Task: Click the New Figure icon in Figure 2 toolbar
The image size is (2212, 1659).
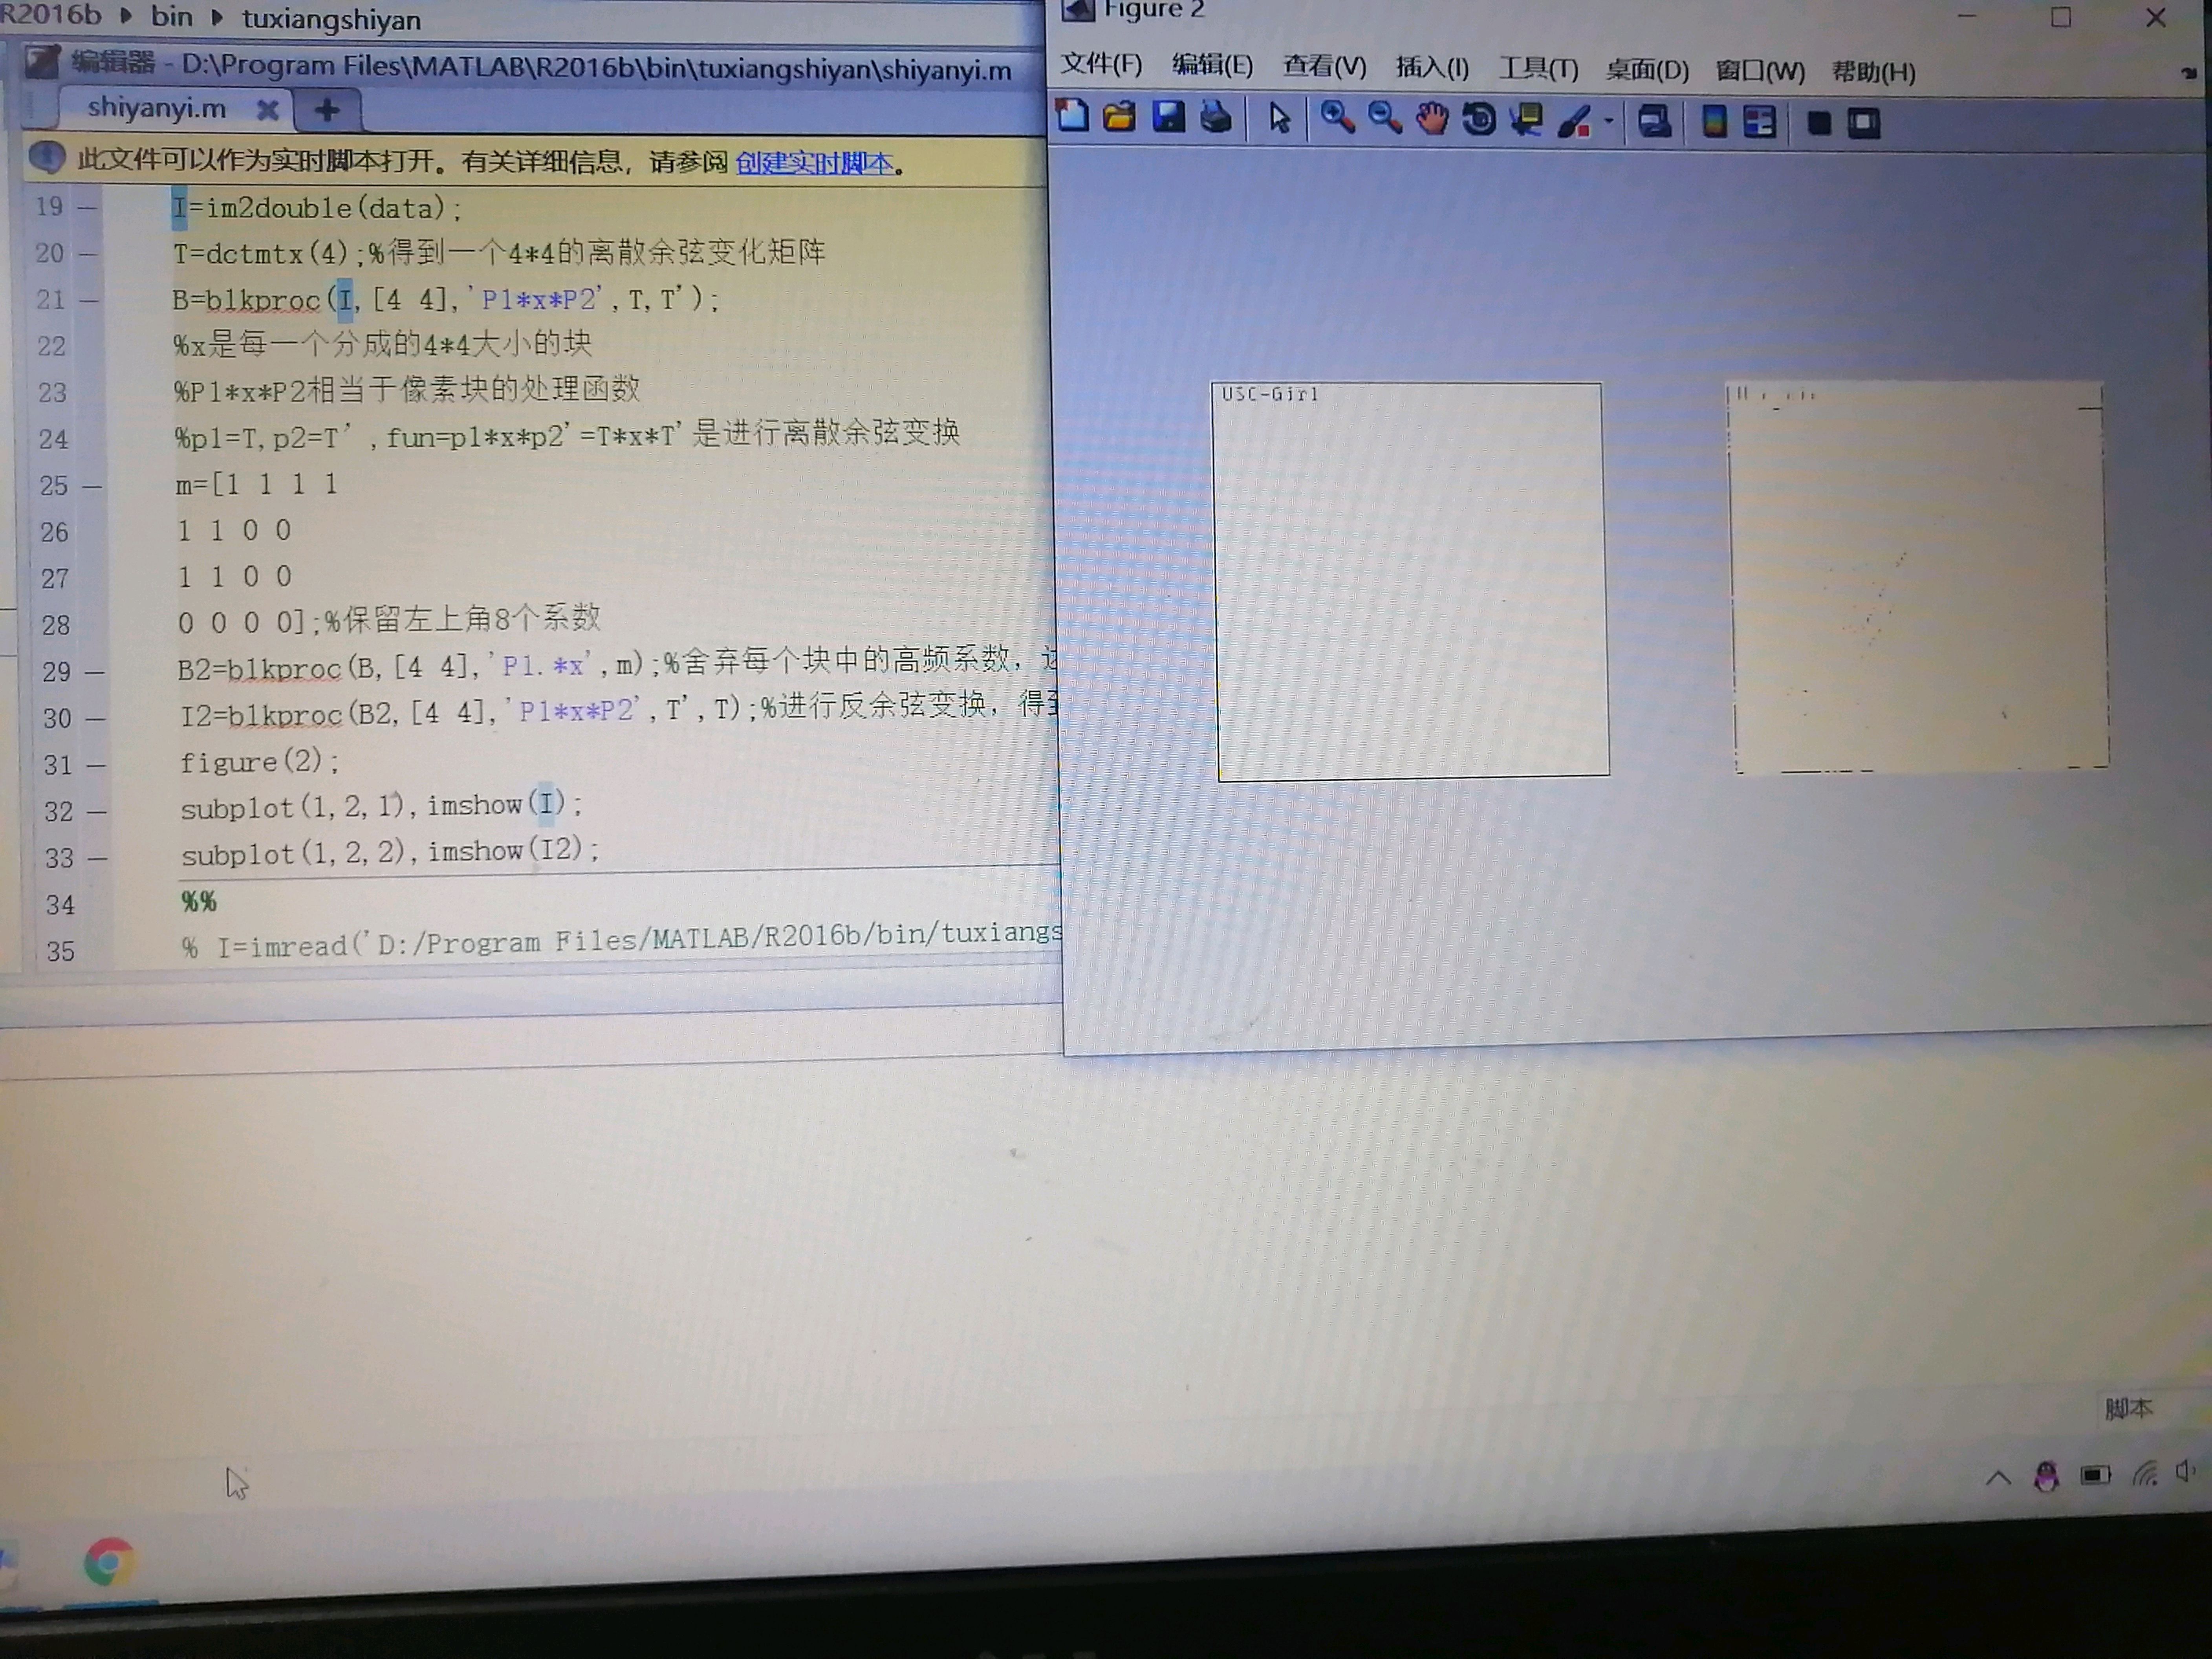Action: point(1072,116)
